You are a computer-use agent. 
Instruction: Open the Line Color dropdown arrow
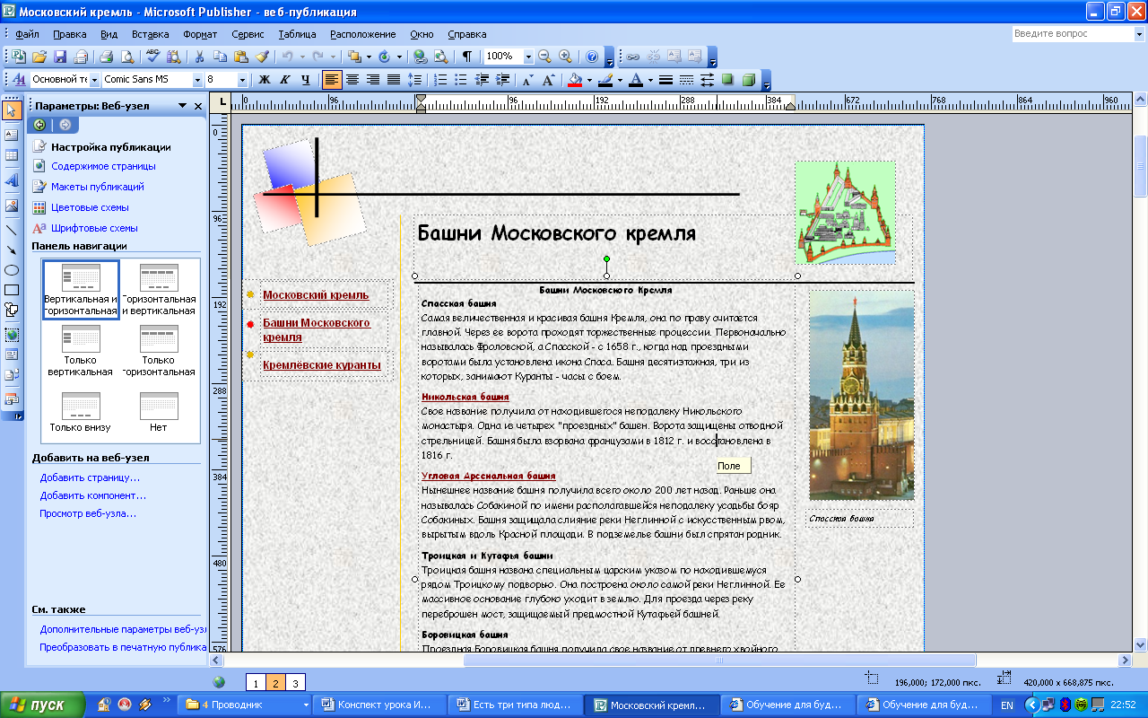(620, 80)
